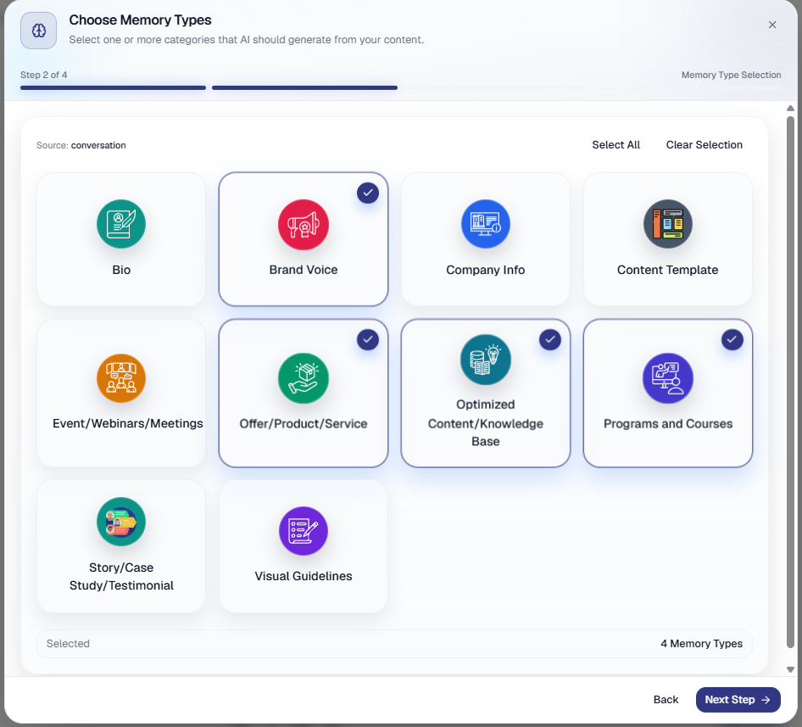
Task: Go Back to previous step
Action: coord(666,699)
